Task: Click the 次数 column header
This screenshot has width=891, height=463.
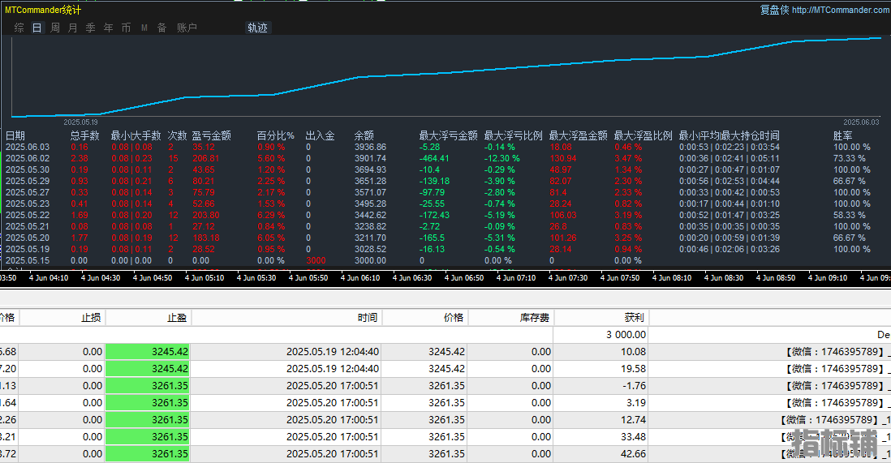Action: coord(177,135)
